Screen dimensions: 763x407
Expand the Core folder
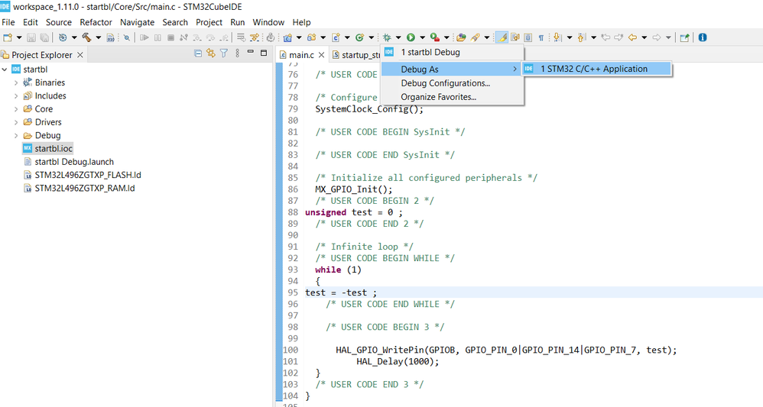pyautogui.click(x=16, y=109)
